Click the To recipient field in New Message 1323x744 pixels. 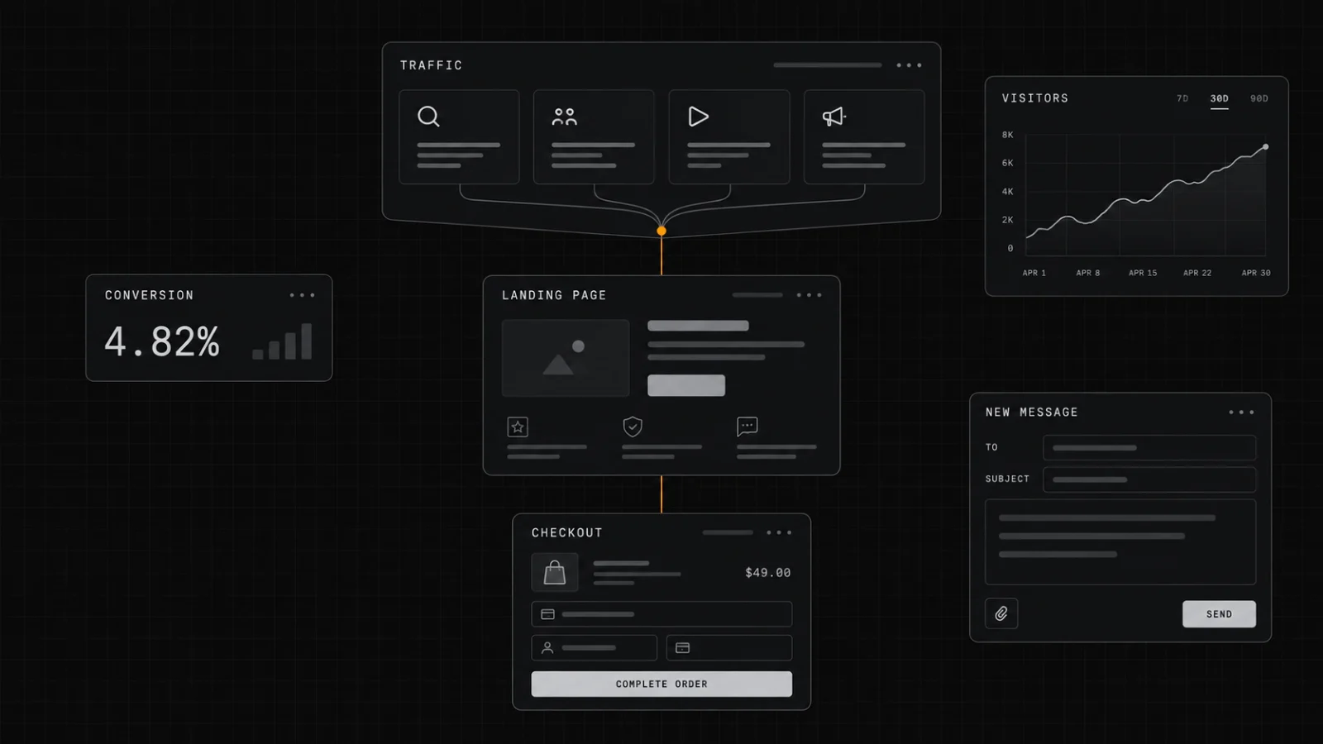pyautogui.click(x=1149, y=447)
